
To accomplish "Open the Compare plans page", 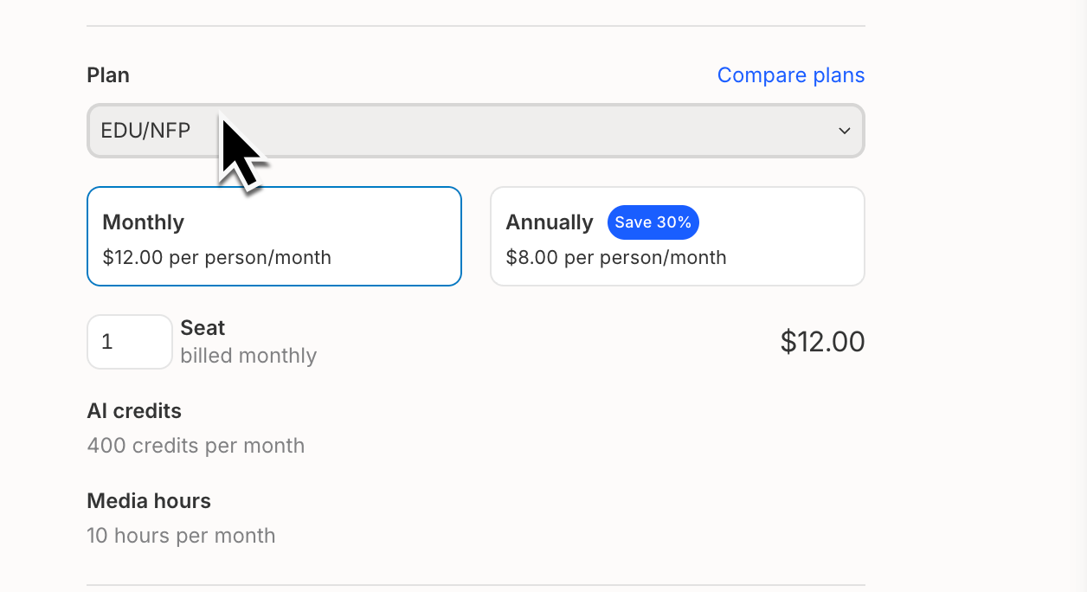I will (x=790, y=74).
